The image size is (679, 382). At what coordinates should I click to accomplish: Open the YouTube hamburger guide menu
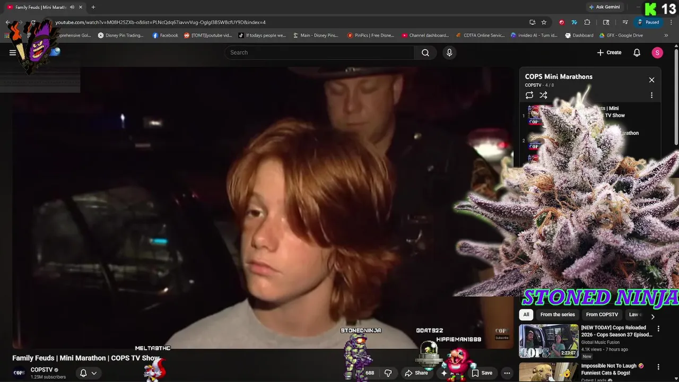click(13, 53)
